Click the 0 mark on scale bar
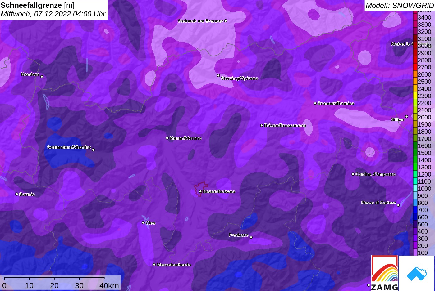 tap(4, 285)
